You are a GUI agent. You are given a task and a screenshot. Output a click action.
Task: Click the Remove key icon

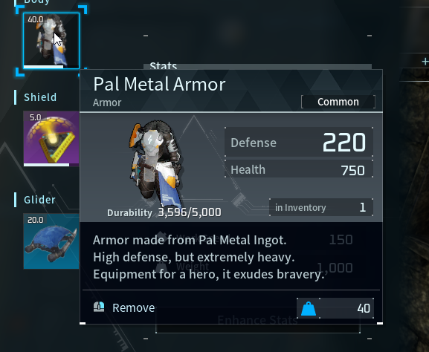tap(99, 307)
